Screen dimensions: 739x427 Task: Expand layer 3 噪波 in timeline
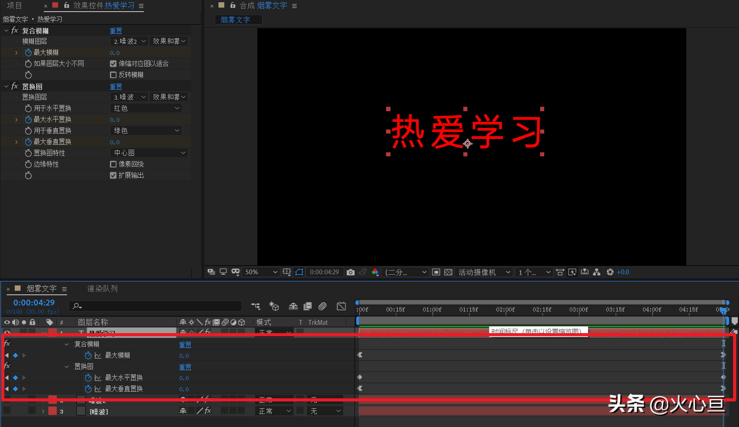[43, 411]
